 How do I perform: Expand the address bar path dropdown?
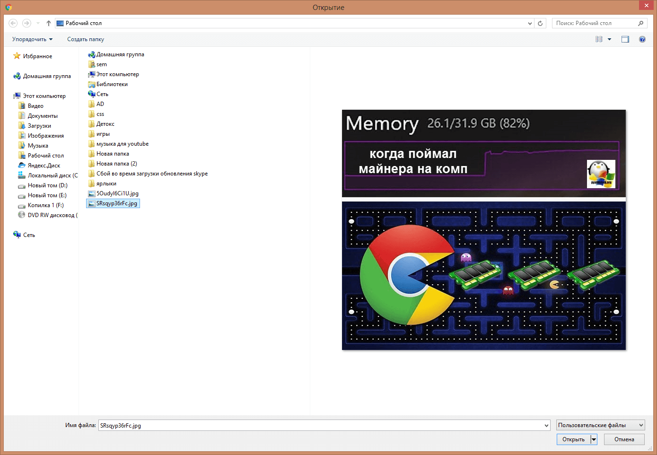530,23
